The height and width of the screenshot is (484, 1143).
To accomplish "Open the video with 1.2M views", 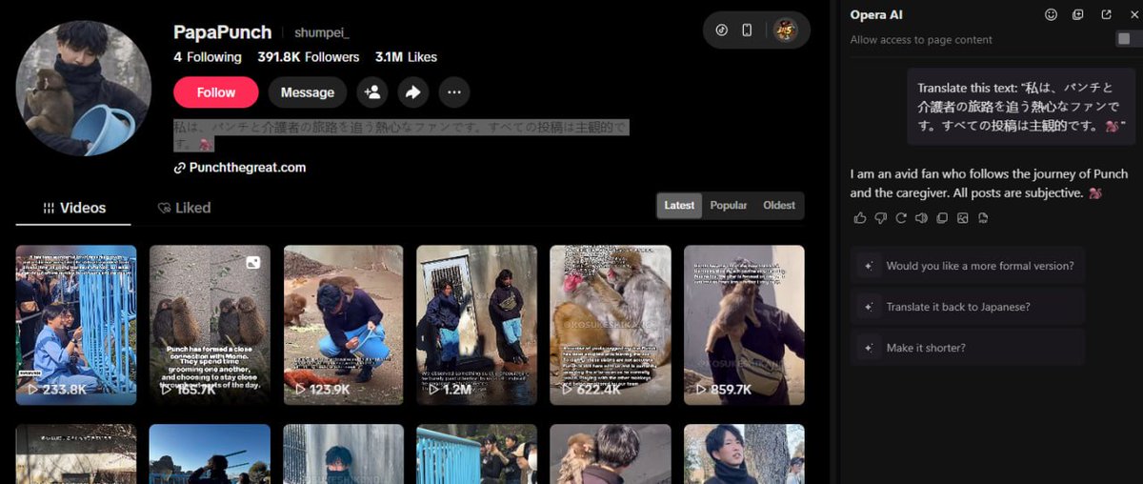I will point(477,325).
